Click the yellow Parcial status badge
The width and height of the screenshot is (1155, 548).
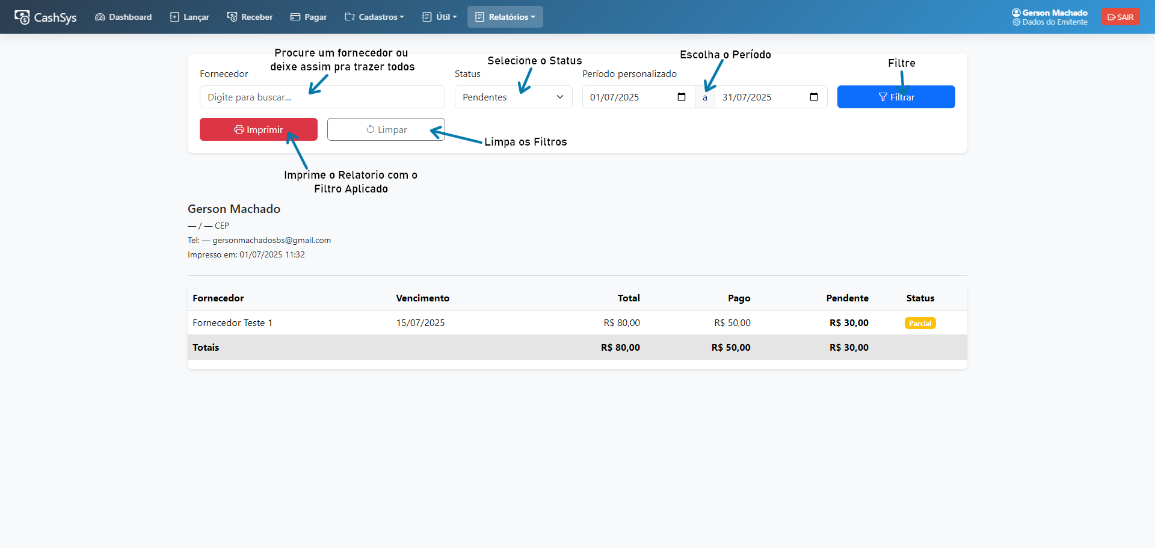click(920, 323)
